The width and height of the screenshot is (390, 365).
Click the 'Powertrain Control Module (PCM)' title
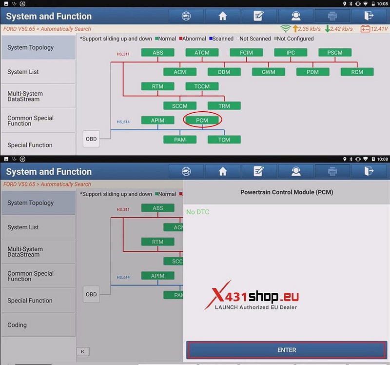[x=287, y=192]
